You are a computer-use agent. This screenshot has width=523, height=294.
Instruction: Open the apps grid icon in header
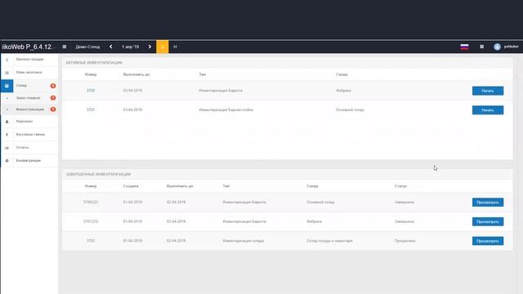pyautogui.click(x=481, y=47)
